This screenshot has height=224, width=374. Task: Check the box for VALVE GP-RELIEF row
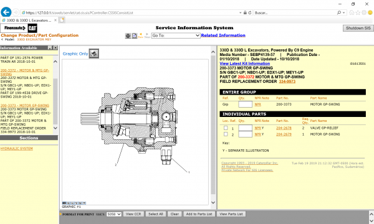pos(226,128)
